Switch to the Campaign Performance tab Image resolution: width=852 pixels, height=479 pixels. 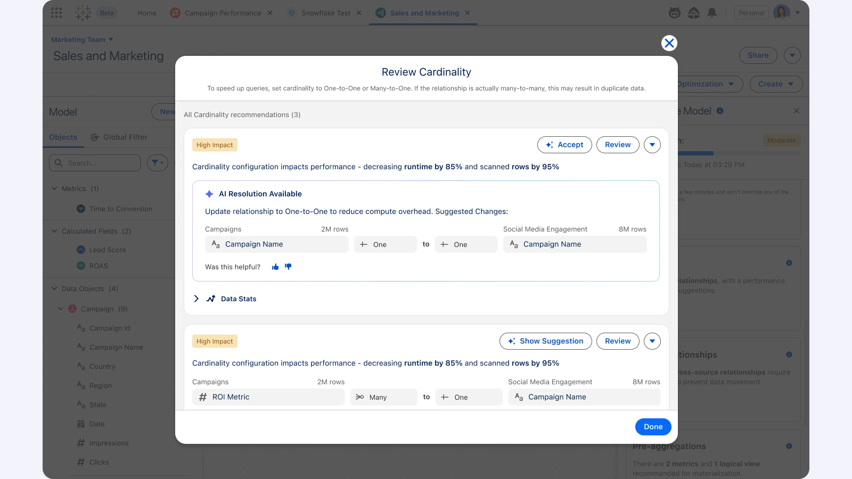(223, 13)
